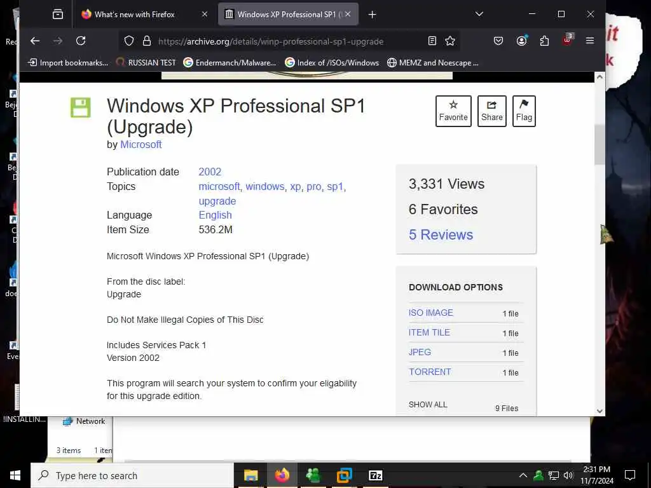Download the ISO IMAGE option

pyautogui.click(x=430, y=313)
